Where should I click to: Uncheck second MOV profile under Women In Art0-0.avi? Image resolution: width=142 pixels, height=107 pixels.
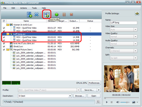(x=4, y=31)
